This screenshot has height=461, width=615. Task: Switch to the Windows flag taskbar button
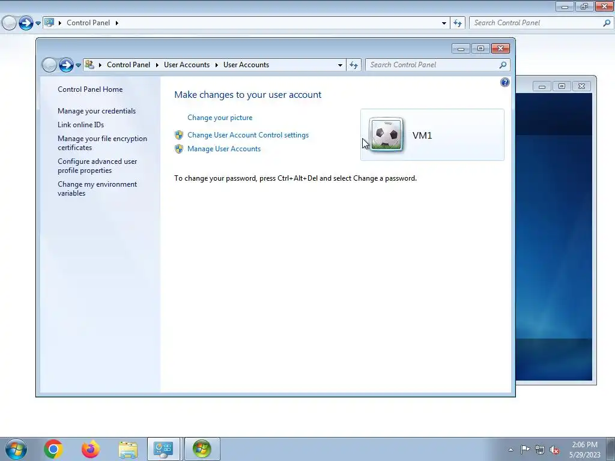pos(202,449)
